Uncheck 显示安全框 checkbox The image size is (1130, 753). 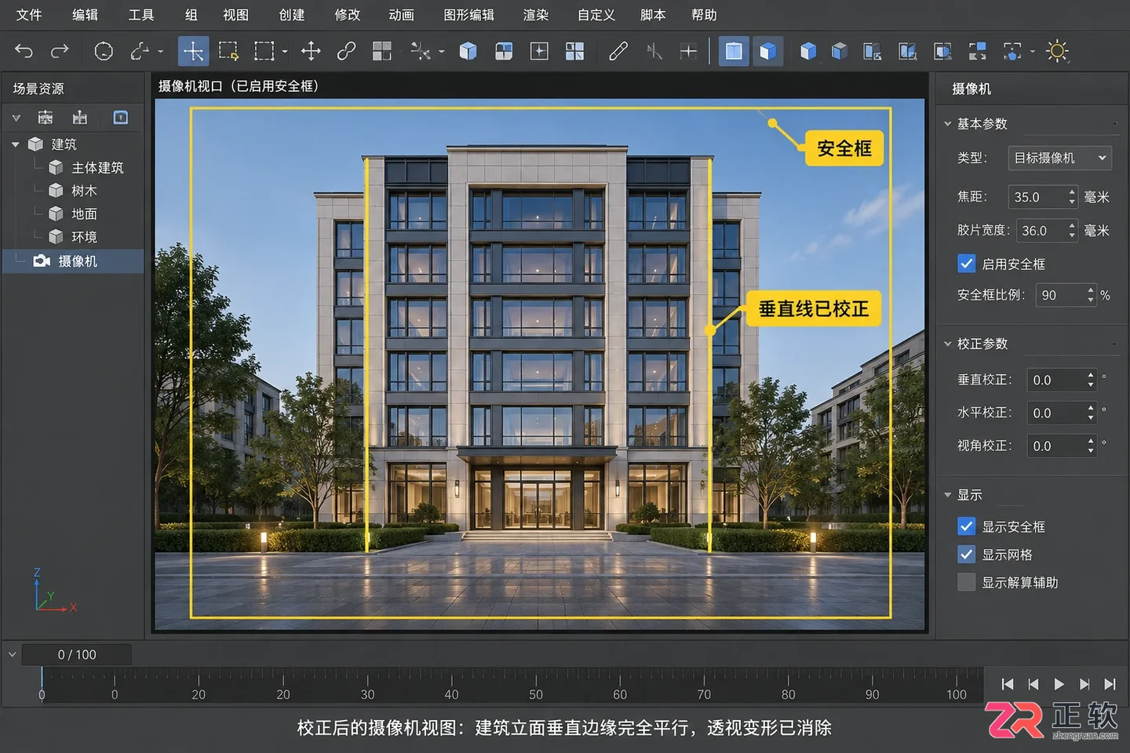[x=967, y=526]
